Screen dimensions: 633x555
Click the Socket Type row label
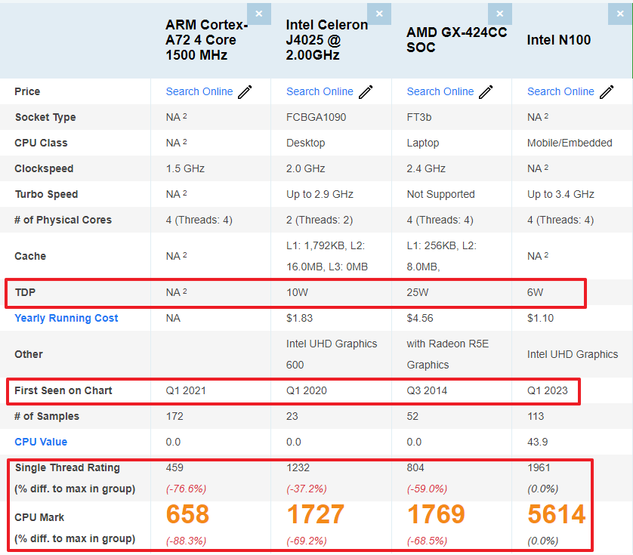45,118
